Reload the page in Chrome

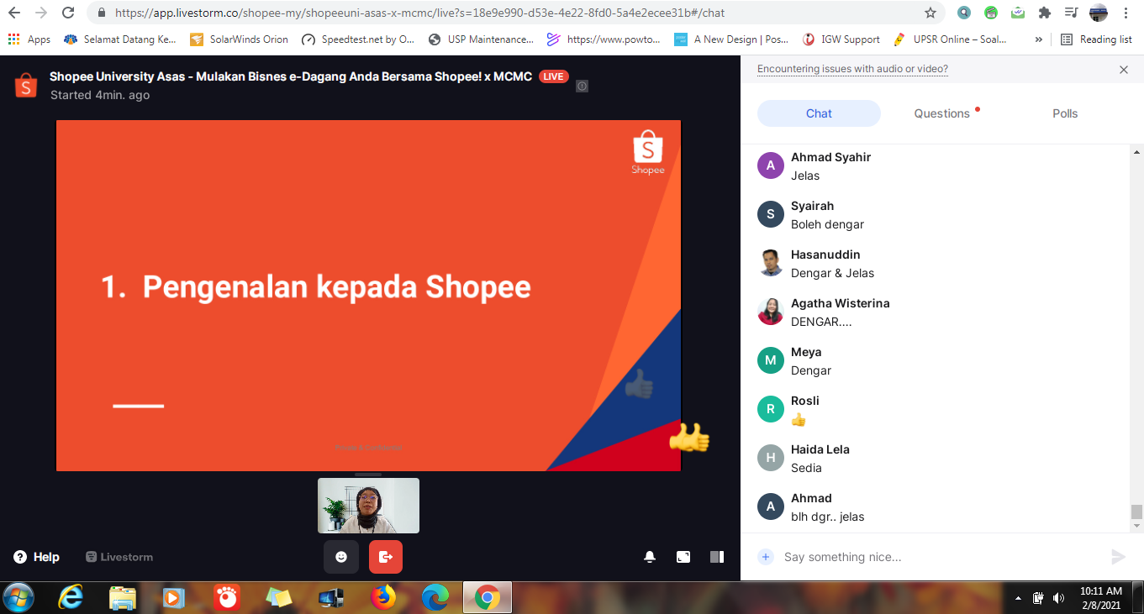coord(68,13)
